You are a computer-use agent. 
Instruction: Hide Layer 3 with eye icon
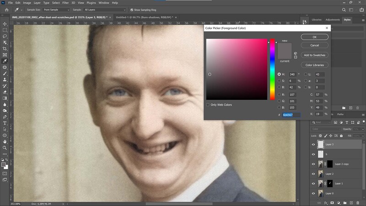point(313,145)
